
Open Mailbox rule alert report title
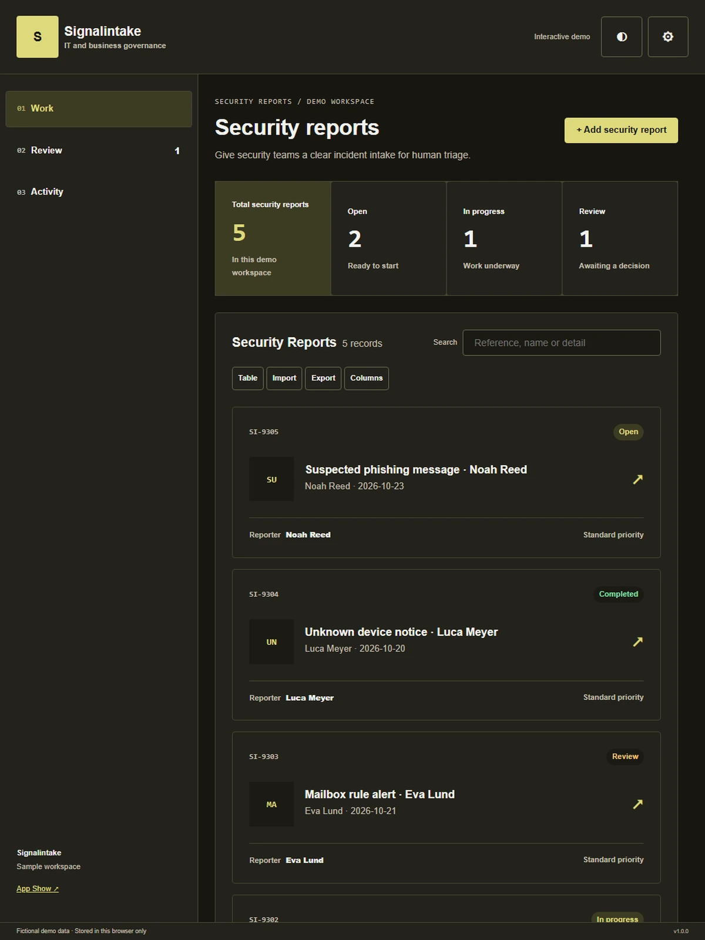(380, 794)
